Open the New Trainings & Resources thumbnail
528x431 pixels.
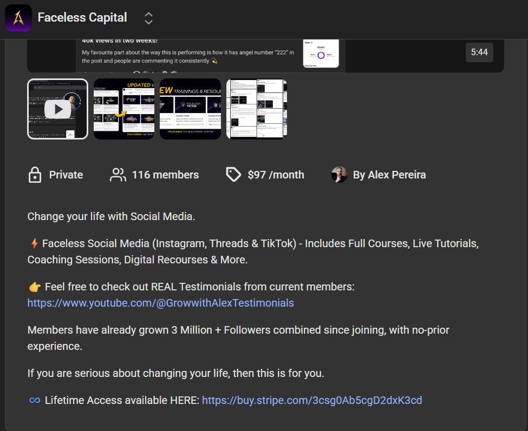[x=190, y=109]
